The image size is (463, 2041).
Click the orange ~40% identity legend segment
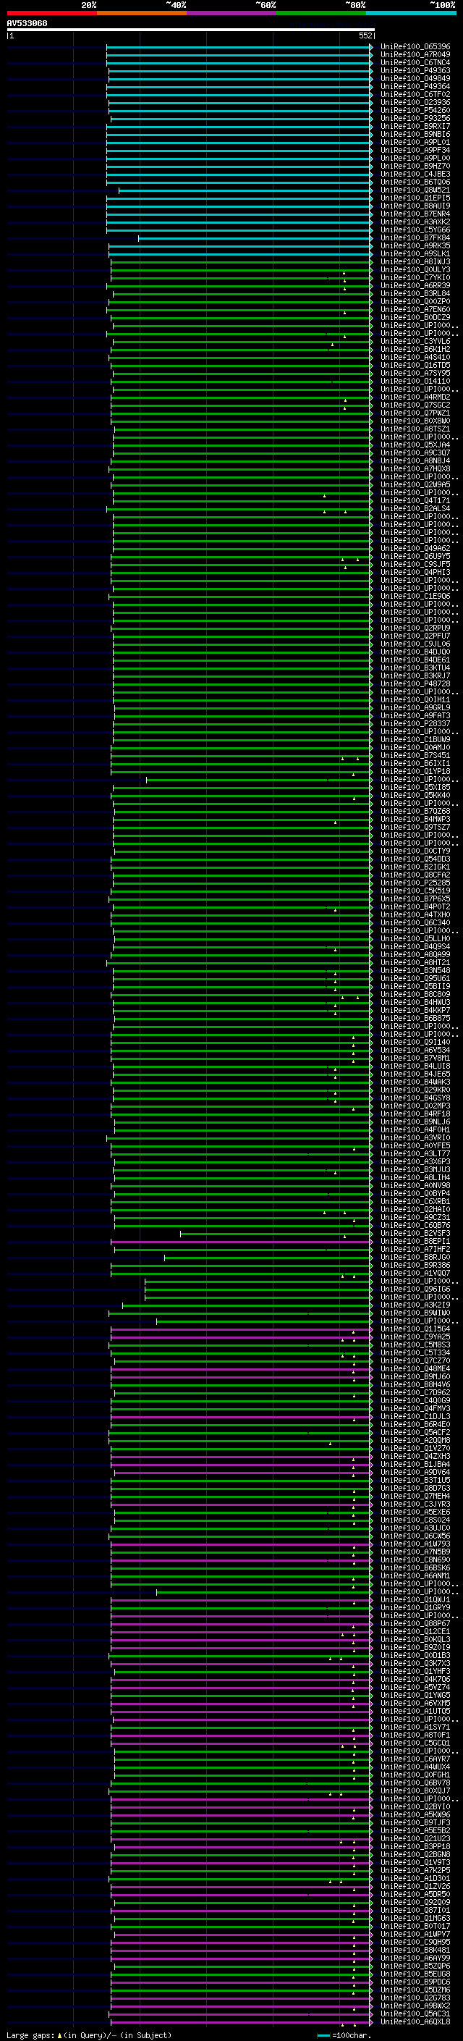[142, 13]
